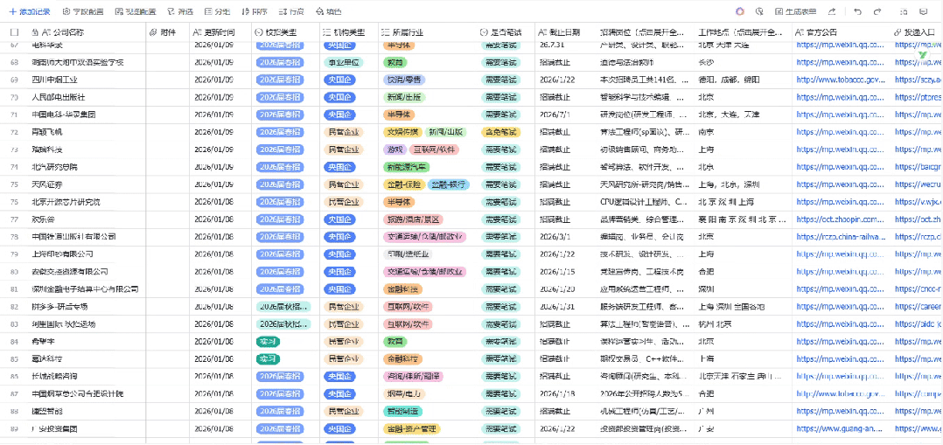
Task: Click the 事业单位 tag in row 68
Action: click(344, 62)
